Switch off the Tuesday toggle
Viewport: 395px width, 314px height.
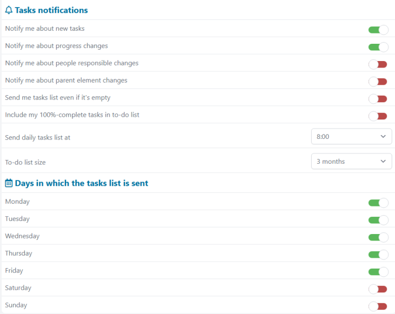(x=378, y=220)
